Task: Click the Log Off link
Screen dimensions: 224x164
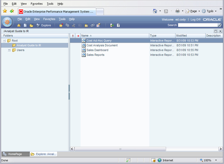Action: click(195, 19)
